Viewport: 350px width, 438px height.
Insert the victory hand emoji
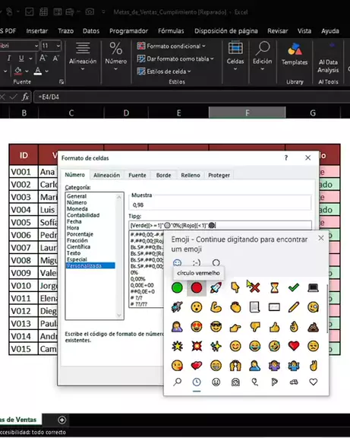(314, 365)
